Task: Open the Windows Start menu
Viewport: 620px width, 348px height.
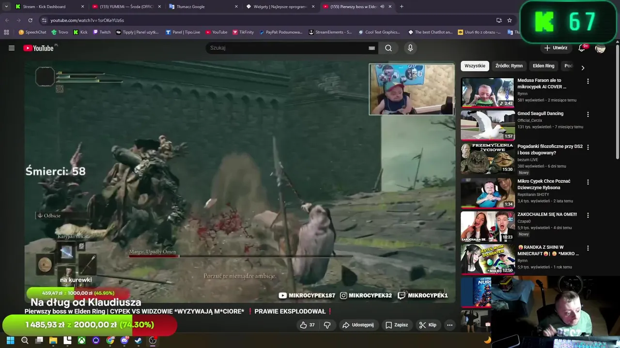Action: tap(10, 340)
